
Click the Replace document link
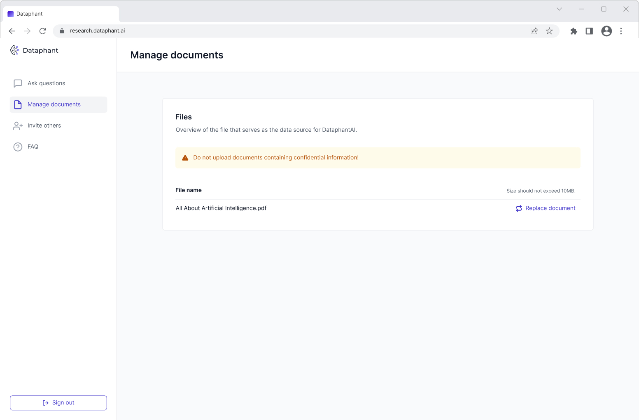(x=550, y=208)
